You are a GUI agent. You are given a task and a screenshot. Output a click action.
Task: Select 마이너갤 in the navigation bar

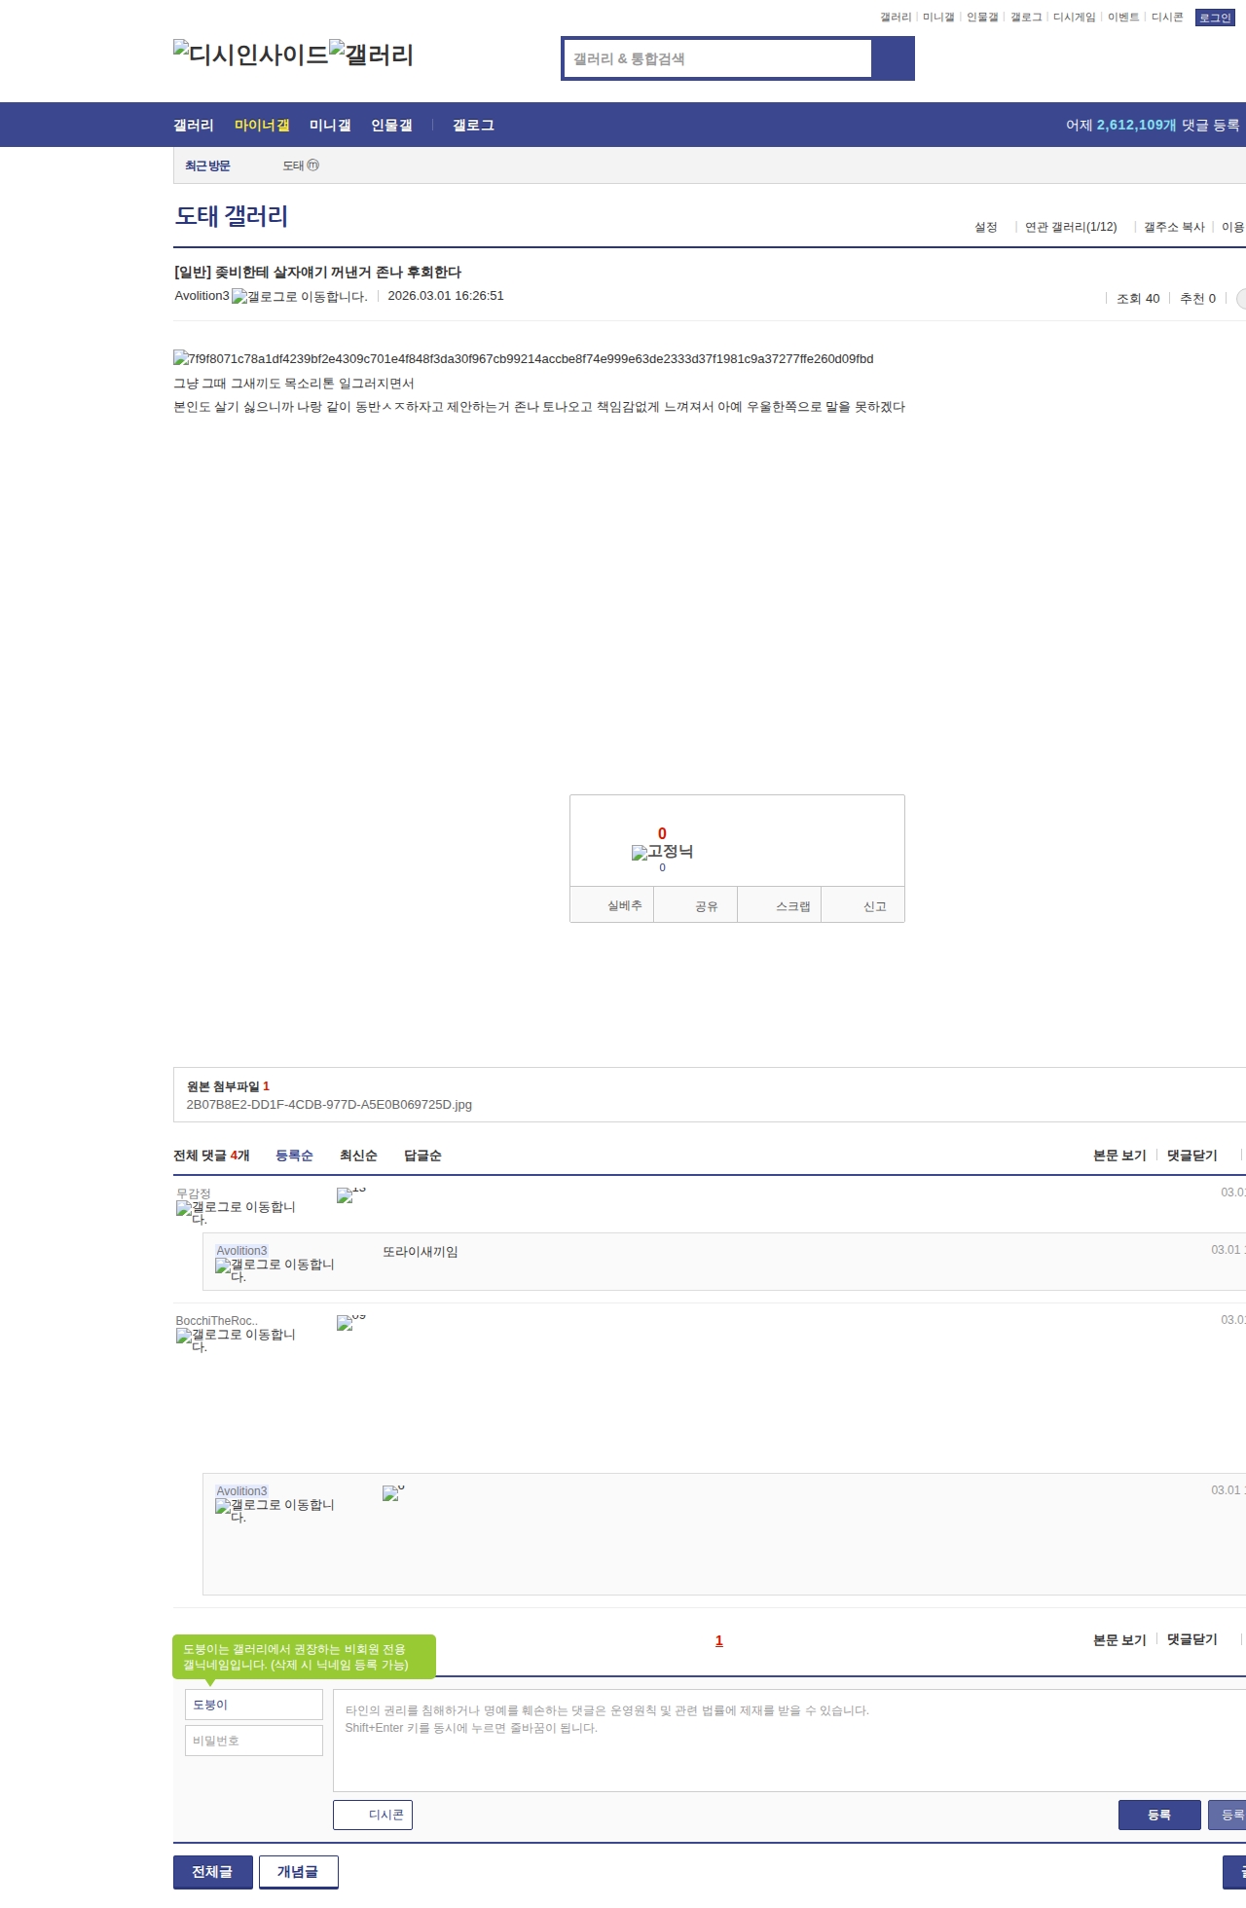262,125
